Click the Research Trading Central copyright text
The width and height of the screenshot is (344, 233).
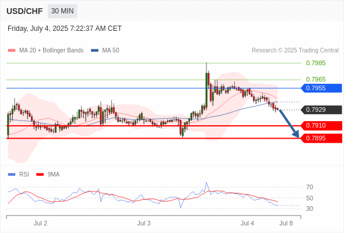pos(295,51)
